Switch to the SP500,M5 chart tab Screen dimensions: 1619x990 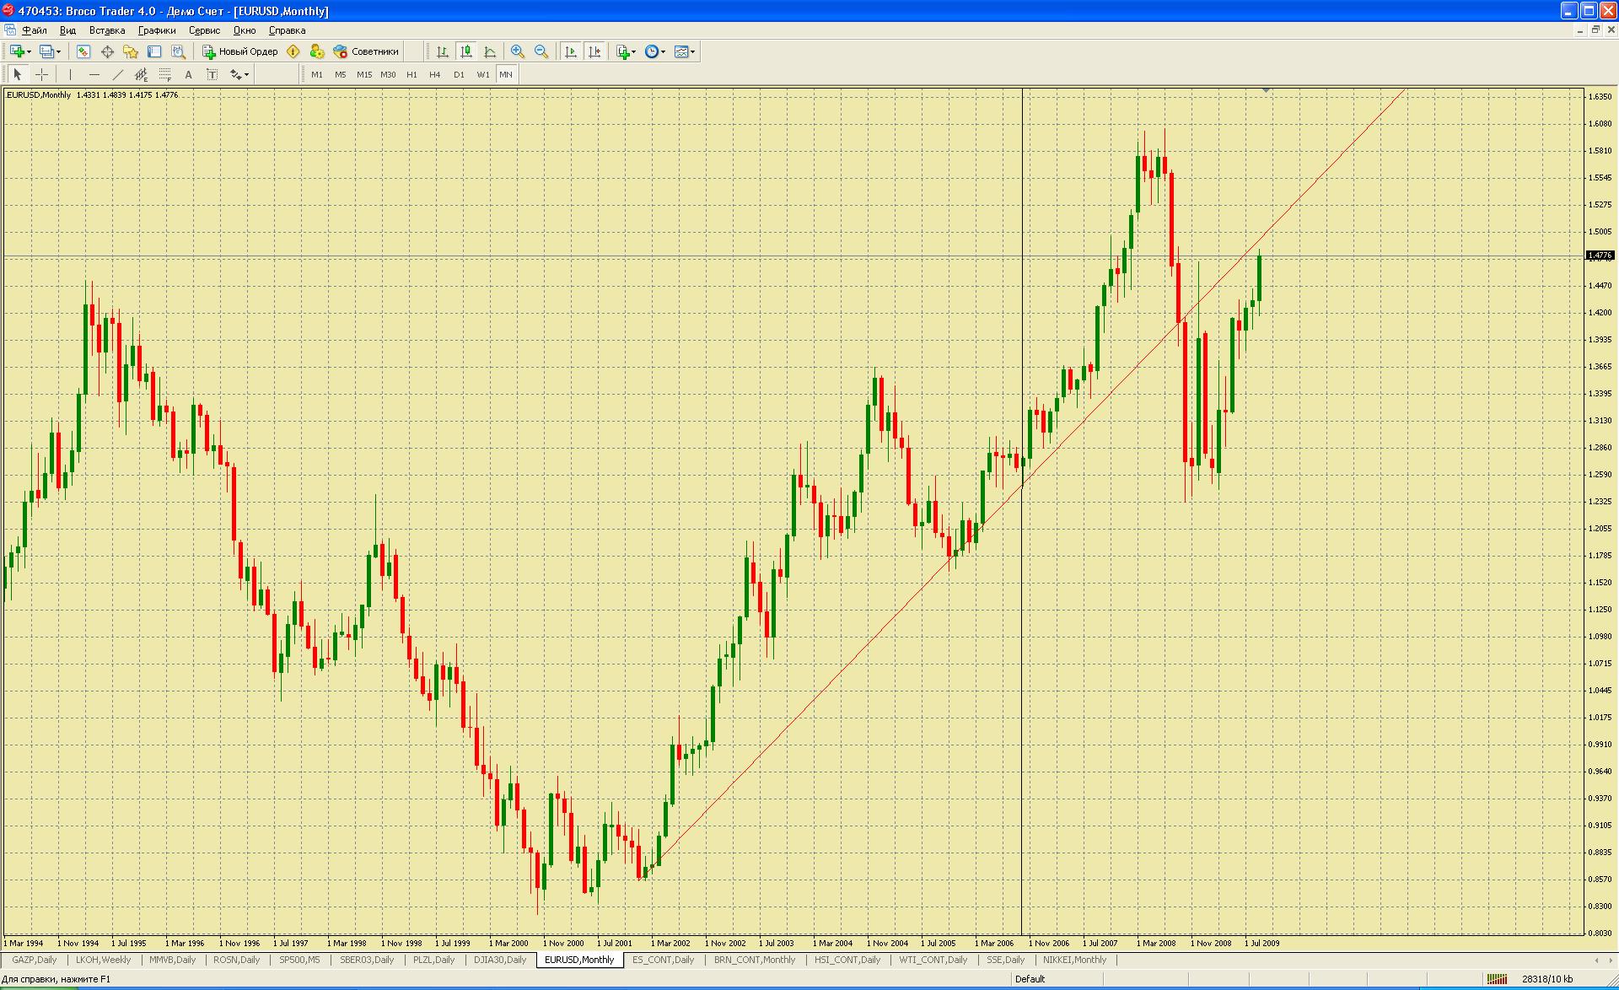pos(299,960)
